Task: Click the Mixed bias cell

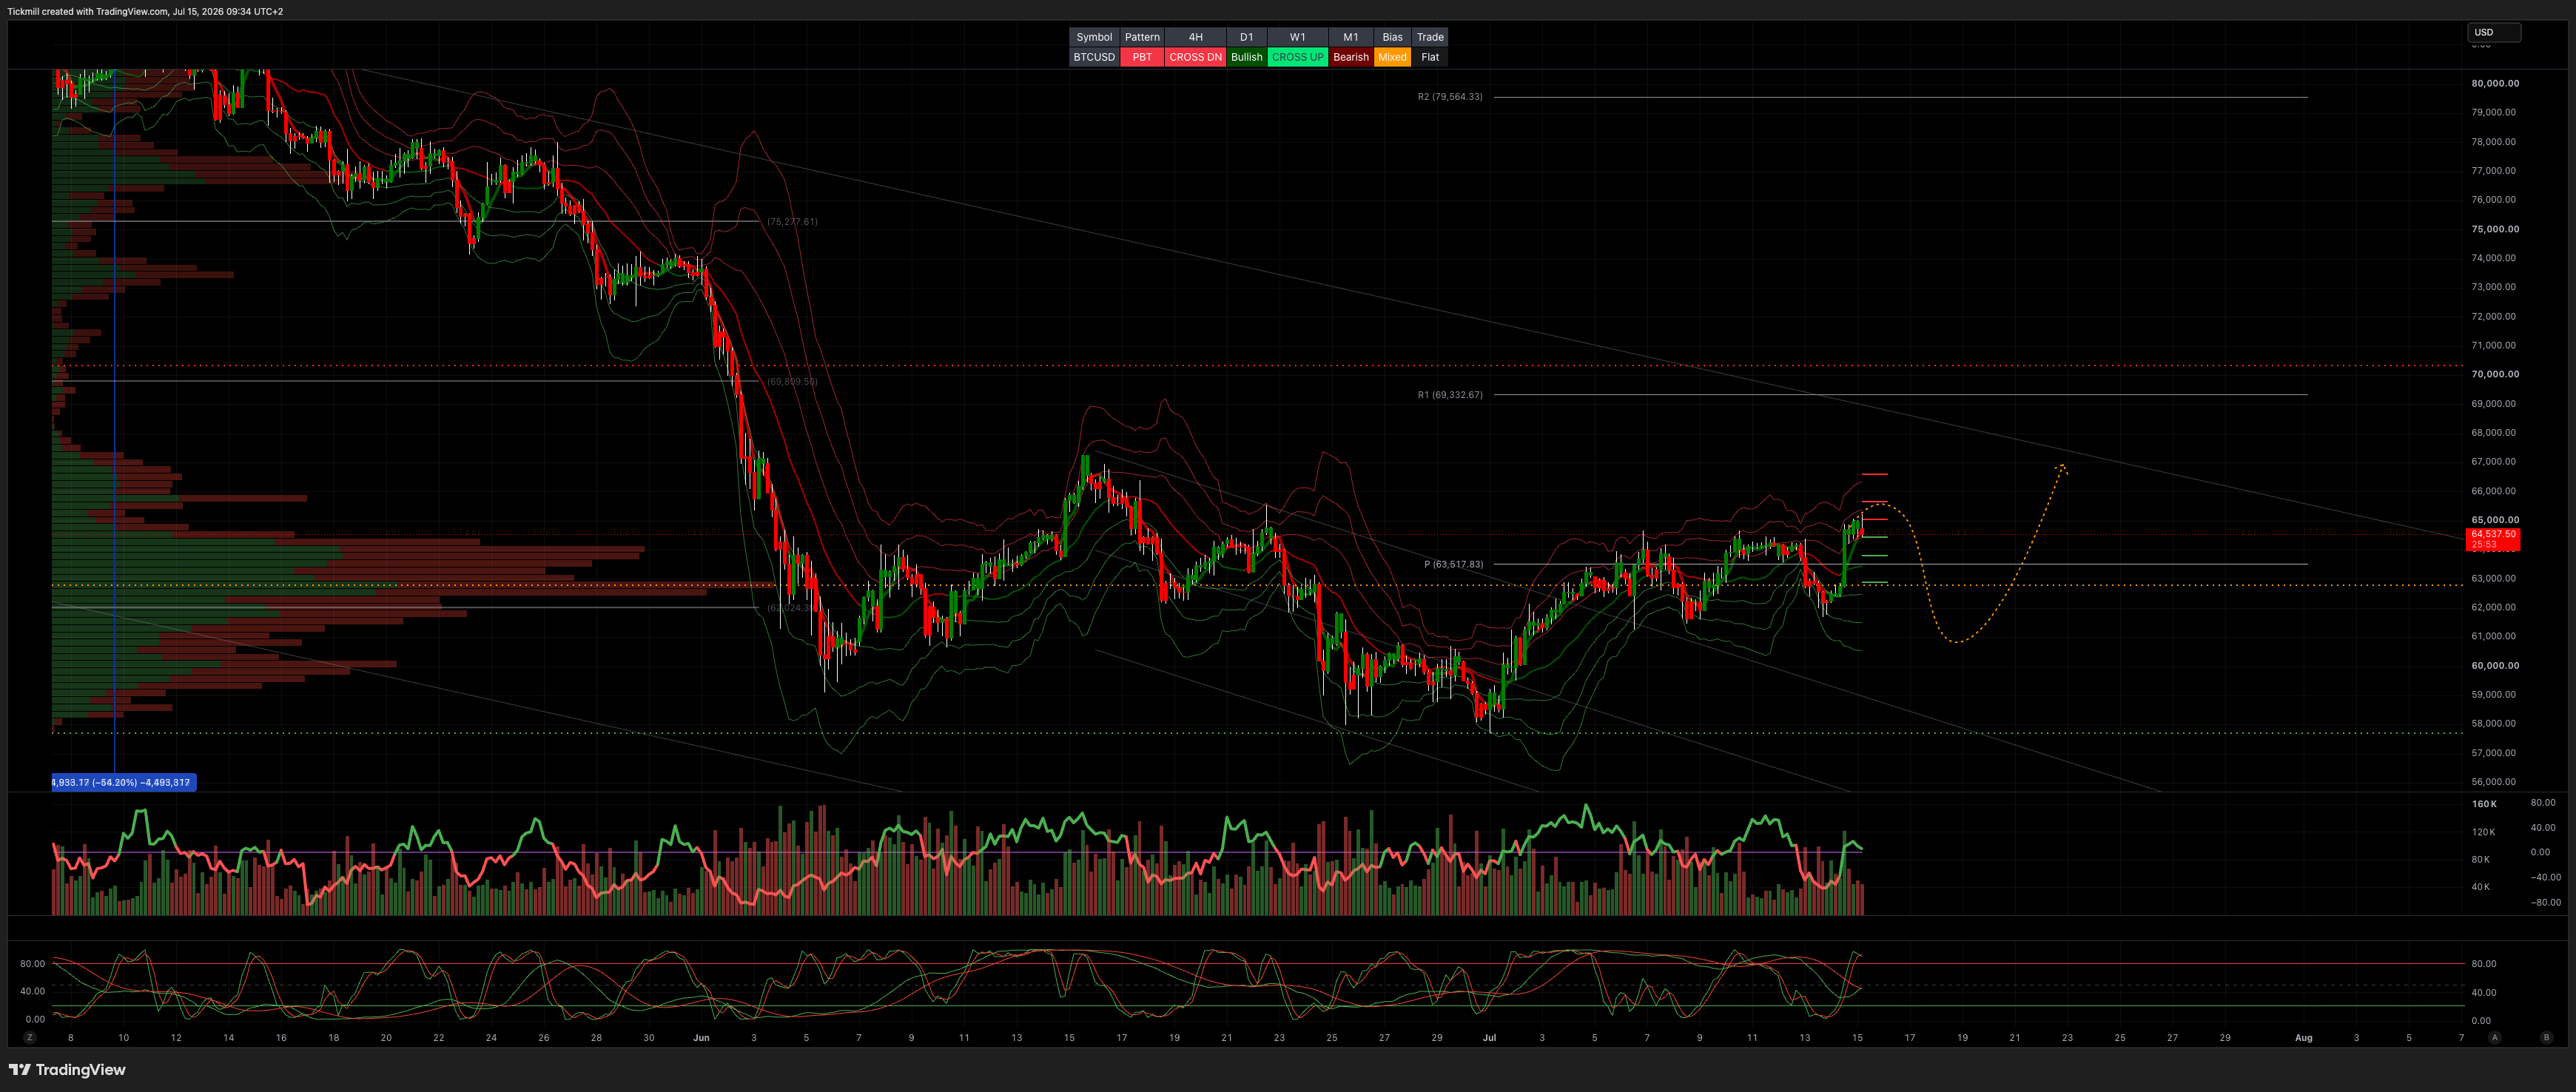Action: tap(1393, 57)
